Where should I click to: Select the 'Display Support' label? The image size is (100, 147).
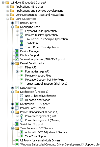30,55
